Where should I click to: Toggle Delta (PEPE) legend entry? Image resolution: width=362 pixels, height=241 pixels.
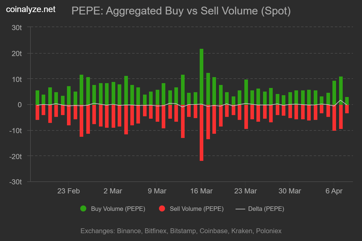tap(266, 209)
